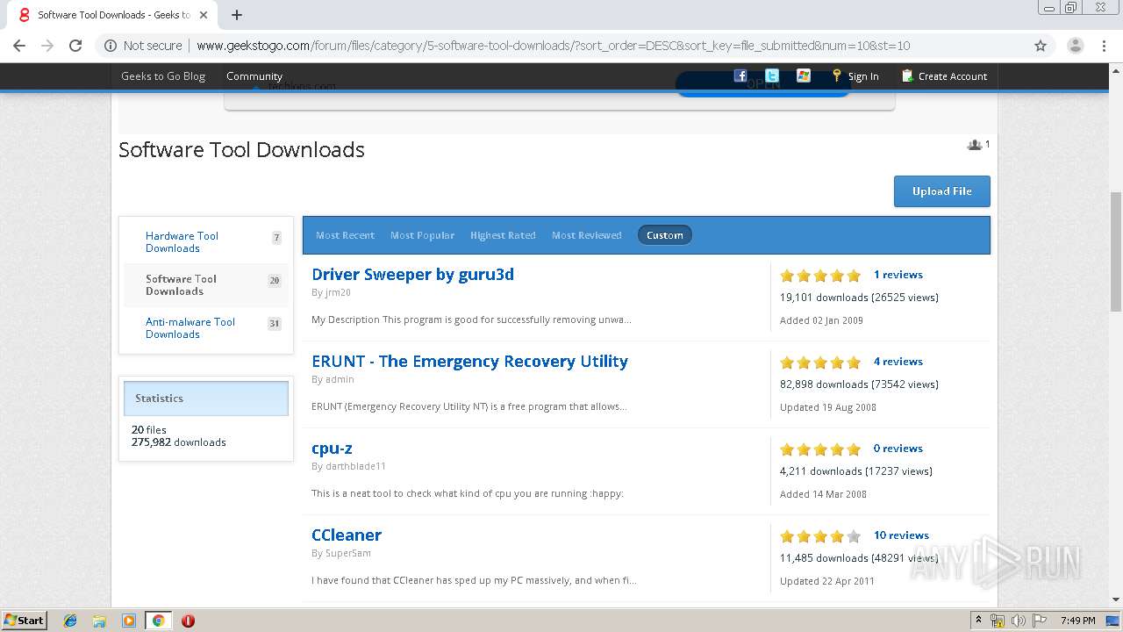Click the author name darthblade11

pos(355,466)
